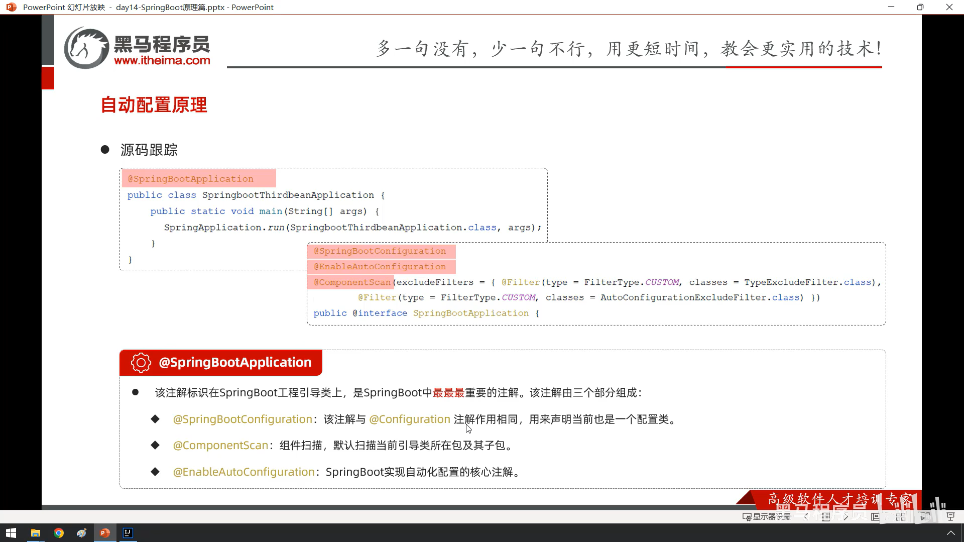The image size is (964, 542).
Task: Click the SpringApplication.run code line
Action: tap(352, 228)
